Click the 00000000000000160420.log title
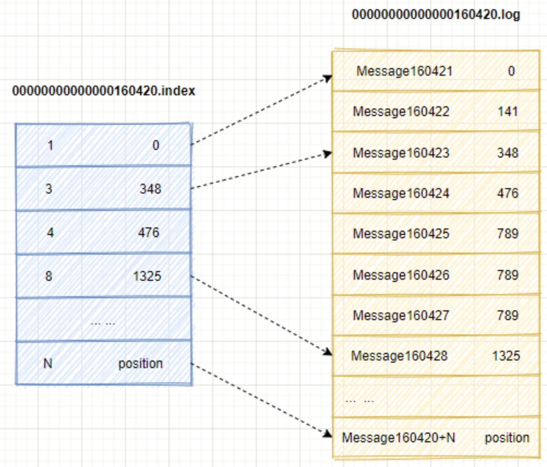This screenshot has height=467, width=547. point(436,15)
